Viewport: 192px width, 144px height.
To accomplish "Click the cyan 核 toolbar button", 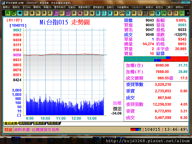I will (x=128, y=13).
